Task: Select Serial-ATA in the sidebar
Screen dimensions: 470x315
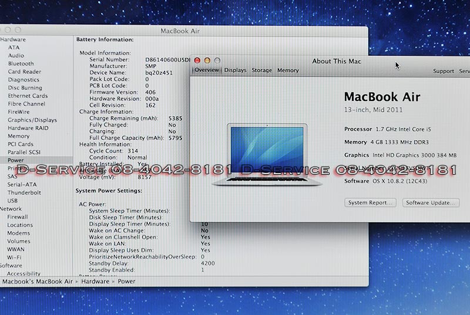Action: pos(22,185)
